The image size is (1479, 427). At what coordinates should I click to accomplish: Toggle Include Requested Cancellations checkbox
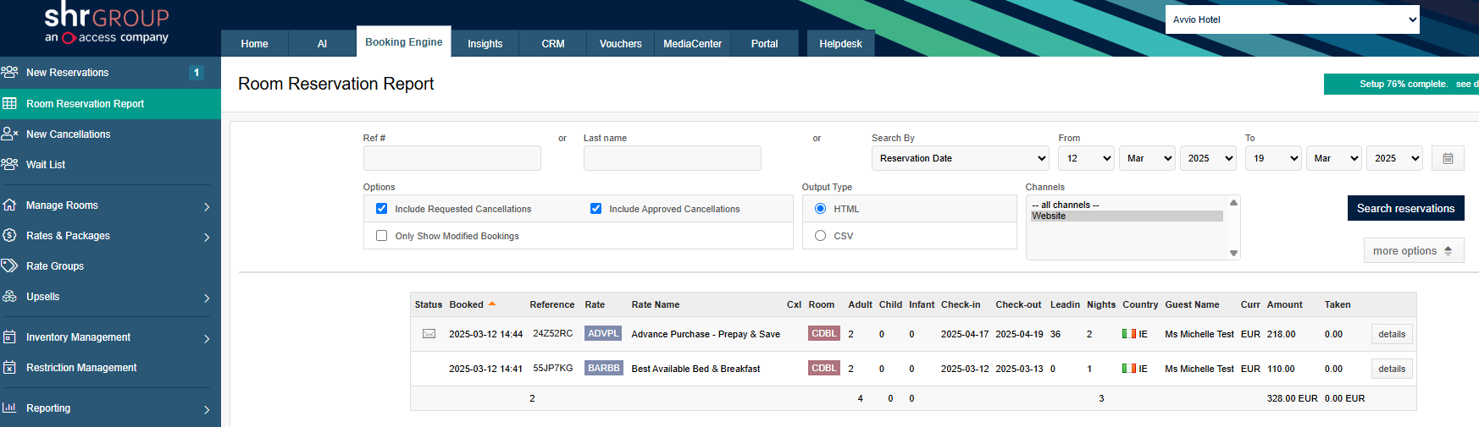(x=381, y=208)
